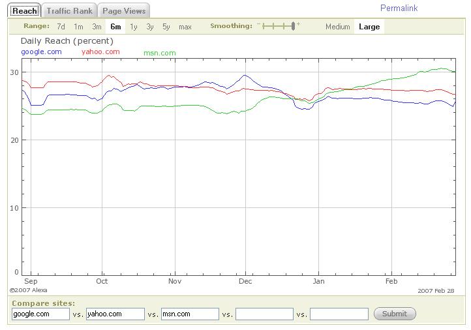This screenshot has height=330, width=471.
Task: Open the Traffic Rank tab
Action: 70,11
